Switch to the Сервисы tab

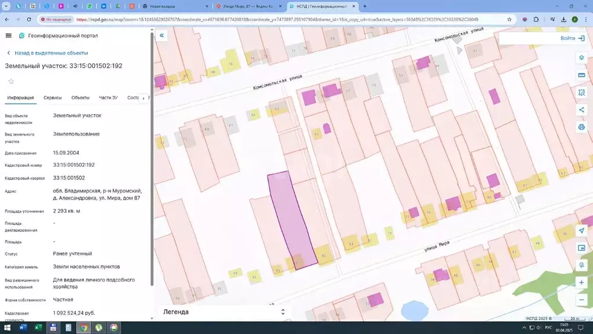(x=53, y=97)
